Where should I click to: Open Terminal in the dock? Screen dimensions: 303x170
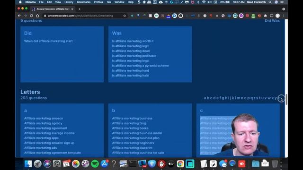[x=133, y=164]
